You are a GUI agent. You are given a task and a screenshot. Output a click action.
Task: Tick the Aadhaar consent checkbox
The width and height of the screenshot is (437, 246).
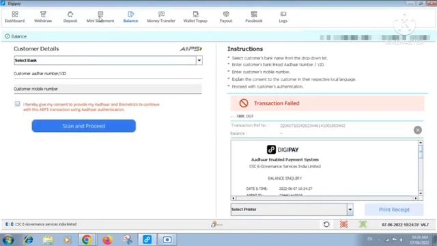pos(17,104)
